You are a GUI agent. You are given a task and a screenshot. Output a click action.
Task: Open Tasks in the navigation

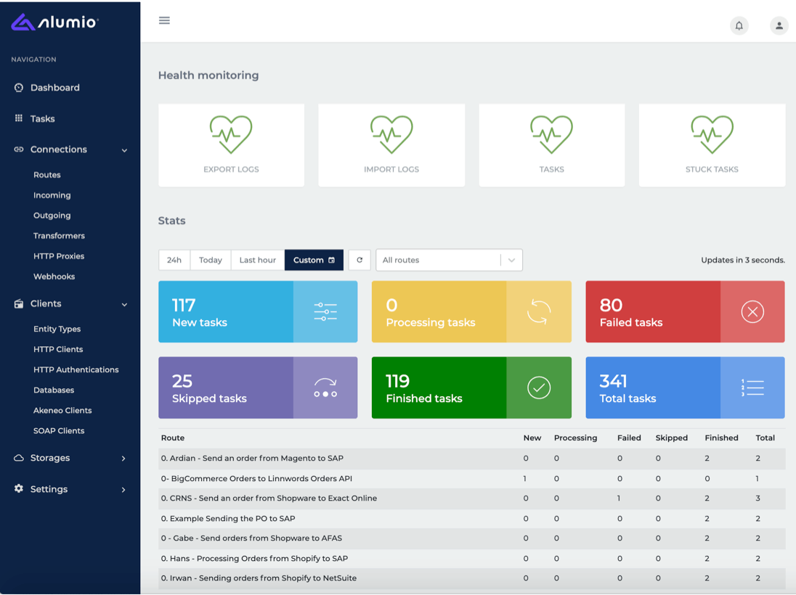click(42, 119)
